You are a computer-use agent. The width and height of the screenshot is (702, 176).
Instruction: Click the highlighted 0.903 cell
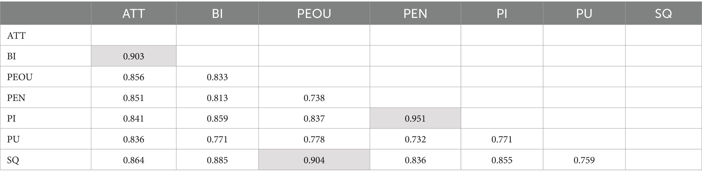point(133,56)
